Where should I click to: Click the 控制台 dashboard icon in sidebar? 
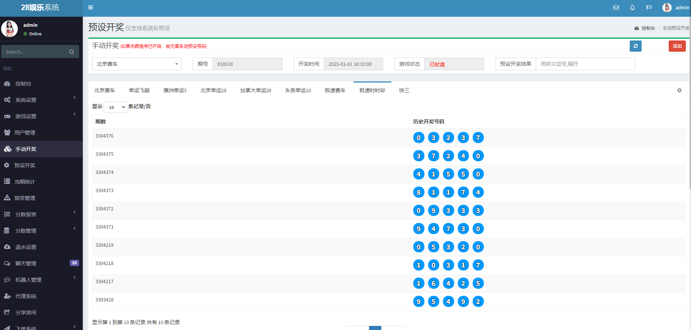point(7,84)
